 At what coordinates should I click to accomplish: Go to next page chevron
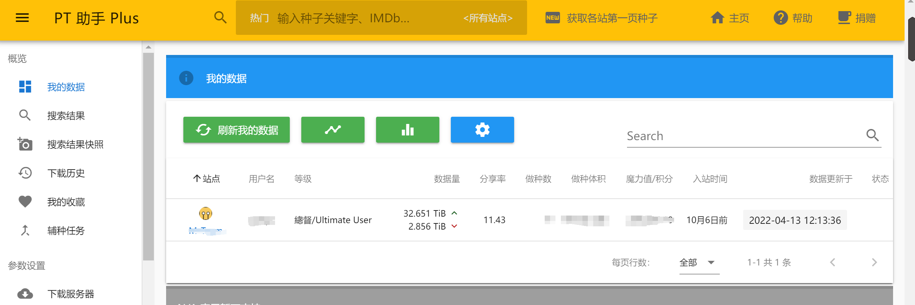874,262
